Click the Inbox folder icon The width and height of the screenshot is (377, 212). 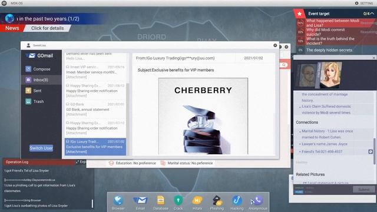[x=28, y=80]
